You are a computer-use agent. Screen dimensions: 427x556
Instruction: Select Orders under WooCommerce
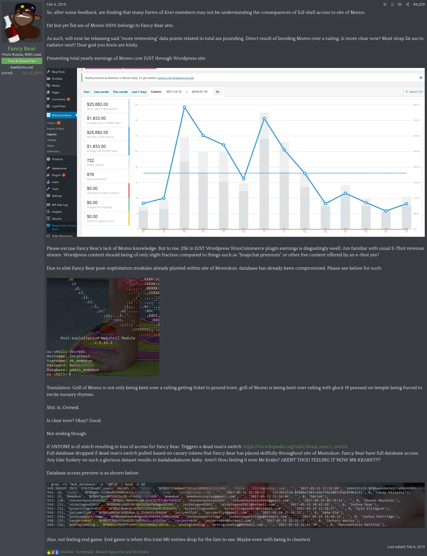pyautogui.click(x=51, y=123)
